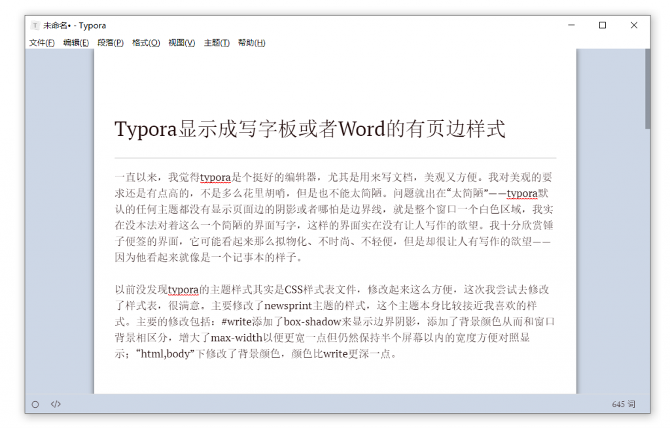
Task: Place cursor in the Typora显示成写字板 heading
Action: (309, 129)
